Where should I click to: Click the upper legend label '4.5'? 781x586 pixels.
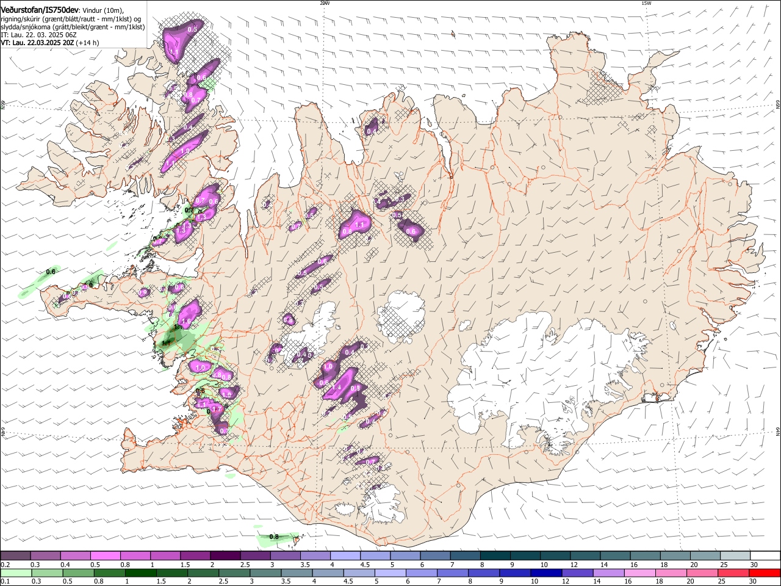(365, 565)
